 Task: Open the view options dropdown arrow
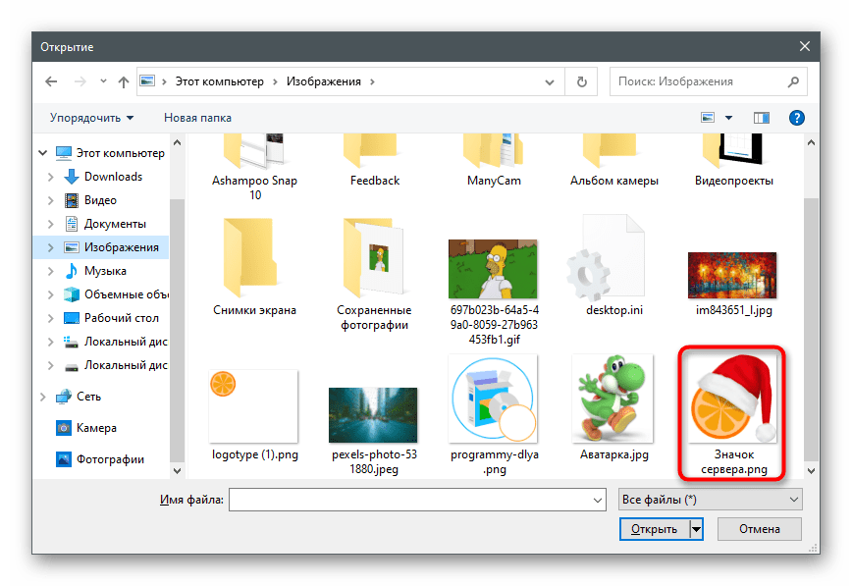tap(729, 118)
